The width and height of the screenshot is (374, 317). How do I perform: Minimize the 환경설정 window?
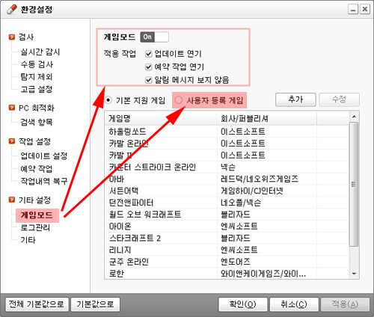tap(353, 10)
